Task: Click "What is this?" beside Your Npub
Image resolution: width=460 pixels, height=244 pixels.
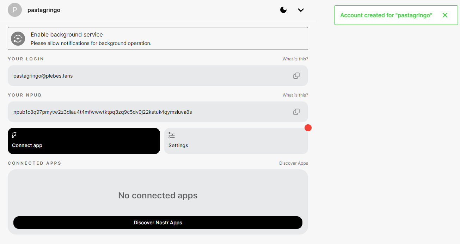Action: click(295, 95)
